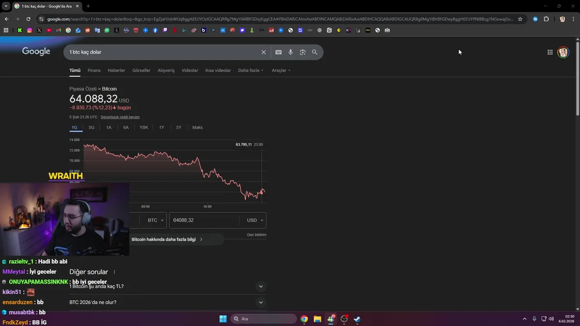Expand the Araçlar tools menu
Viewport: 580px width, 326px height.
pyautogui.click(x=281, y=70)
